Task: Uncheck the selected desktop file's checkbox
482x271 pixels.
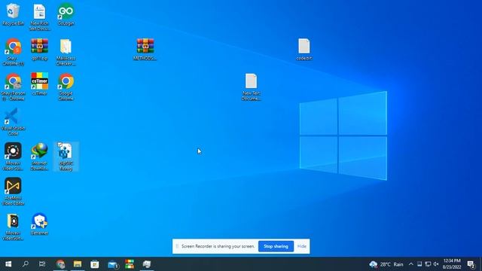Action: pos(60,145)
